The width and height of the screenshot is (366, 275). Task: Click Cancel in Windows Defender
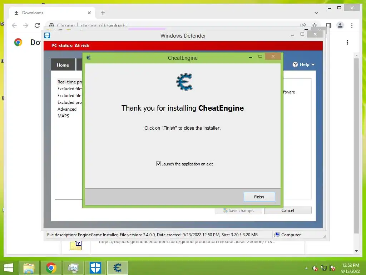288,211
